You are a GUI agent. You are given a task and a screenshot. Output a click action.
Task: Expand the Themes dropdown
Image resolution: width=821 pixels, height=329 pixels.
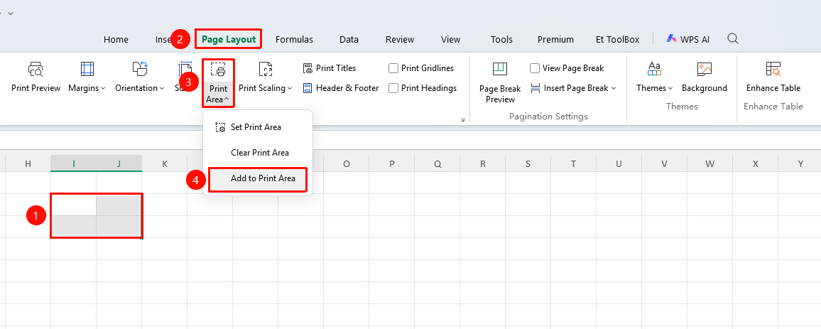click(x=655, y=77)
